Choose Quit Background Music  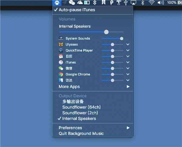93,133
